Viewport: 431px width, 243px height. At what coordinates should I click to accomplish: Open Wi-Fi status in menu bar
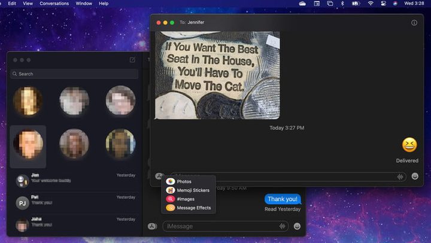(370, 4)
